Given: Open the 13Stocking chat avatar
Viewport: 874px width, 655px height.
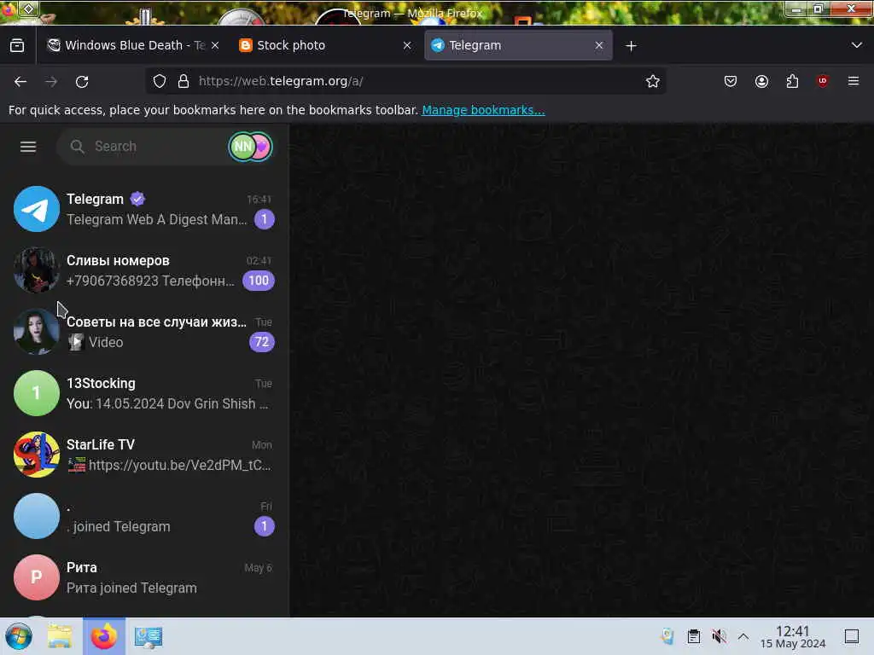Looking at the screenshot, I should point(36,393).
